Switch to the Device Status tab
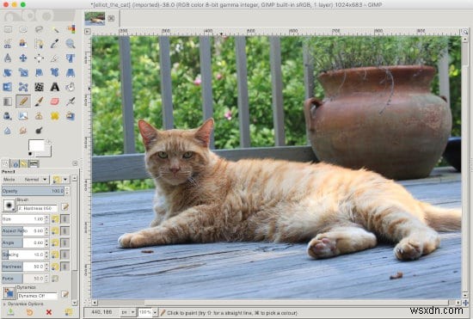This screenshot has width=473, height=319. [x=15, y=163]
